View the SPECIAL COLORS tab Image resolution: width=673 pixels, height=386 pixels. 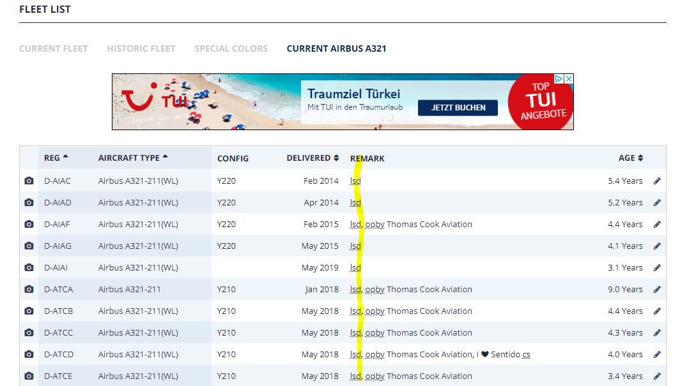click(230, 48)
